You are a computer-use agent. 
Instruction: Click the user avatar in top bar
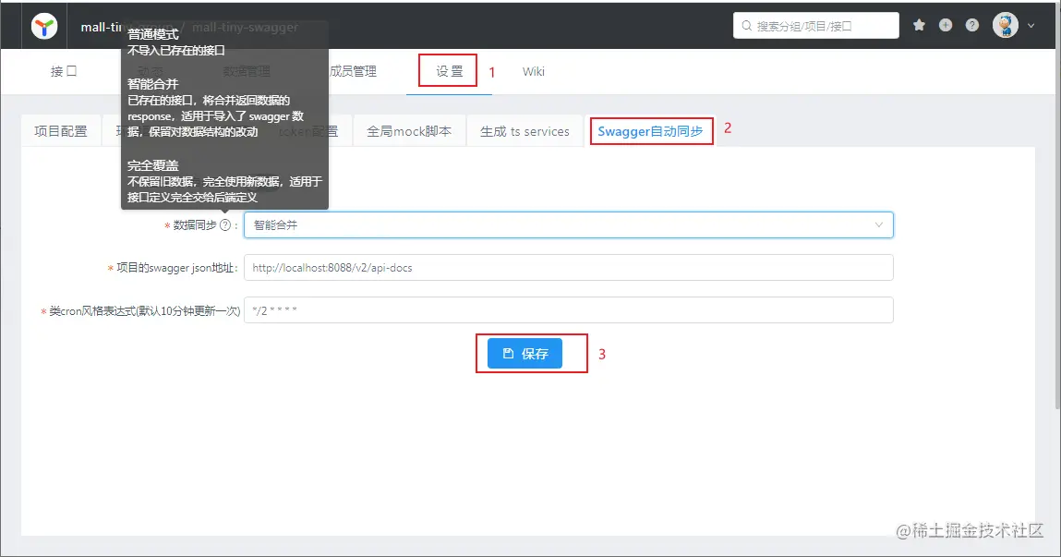1006,26
